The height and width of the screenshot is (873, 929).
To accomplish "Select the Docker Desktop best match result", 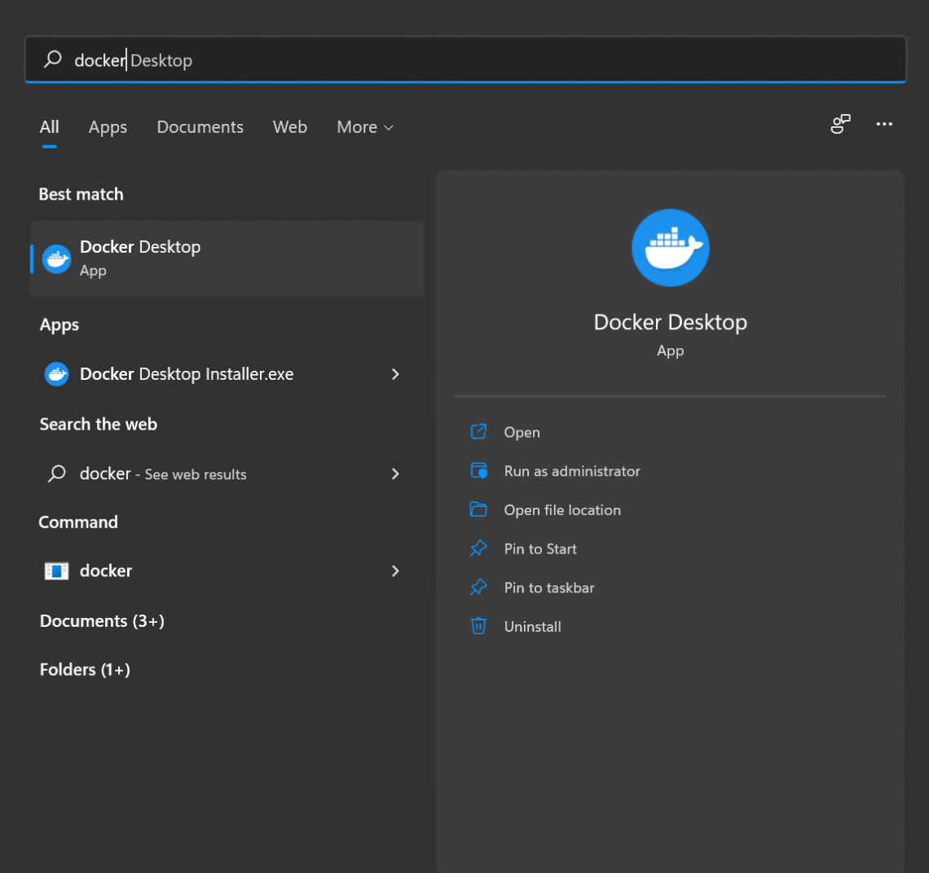I will (227, 258).
